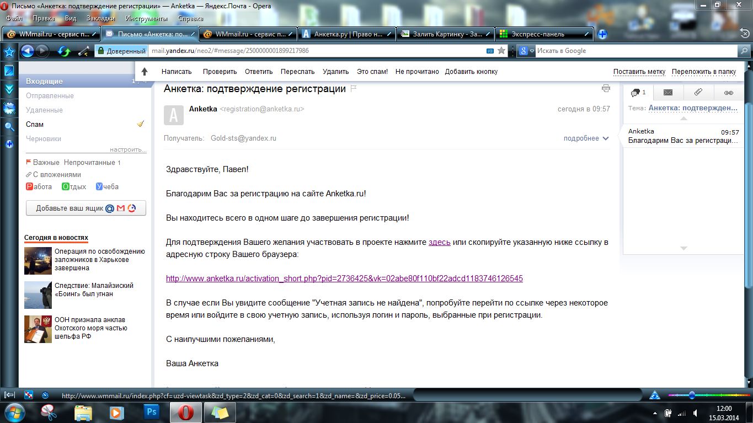Toggle the Opera panel bar at status bar left

tap(9, 395)
